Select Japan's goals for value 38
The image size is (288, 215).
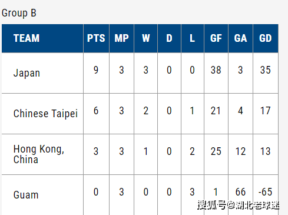[216, 70]
